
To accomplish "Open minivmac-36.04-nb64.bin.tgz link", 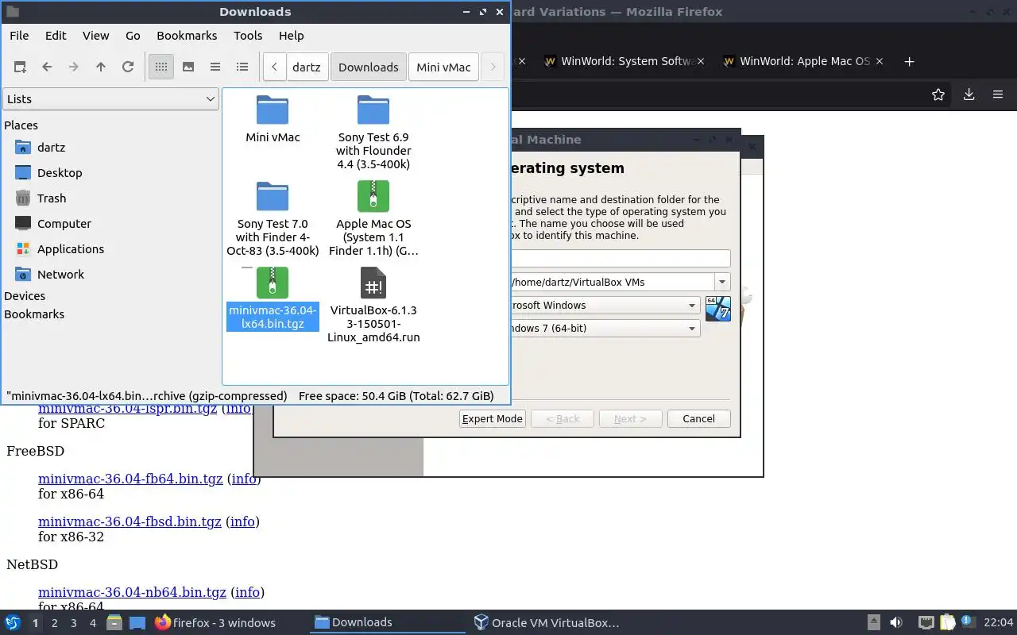I will pos(132,592).
